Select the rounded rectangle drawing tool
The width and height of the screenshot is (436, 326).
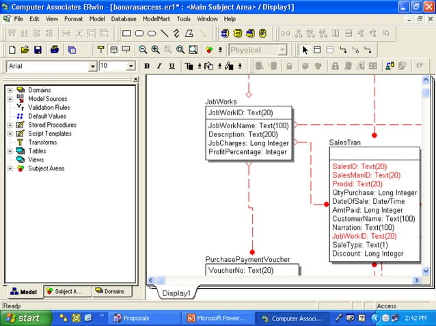139,33
